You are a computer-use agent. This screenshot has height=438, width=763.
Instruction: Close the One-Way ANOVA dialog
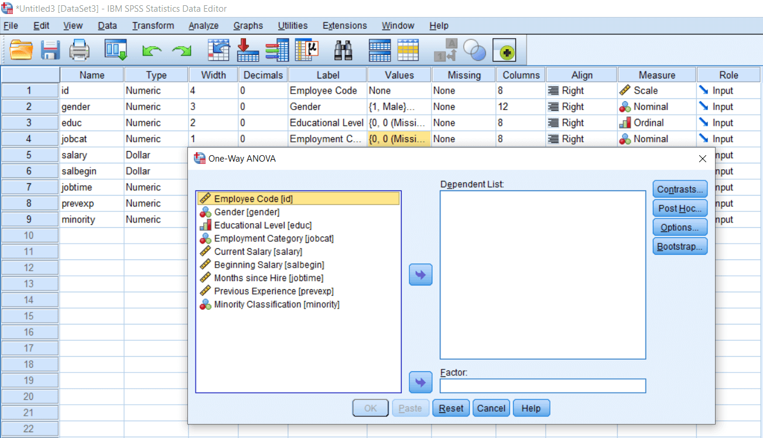[x=703, y=158]
